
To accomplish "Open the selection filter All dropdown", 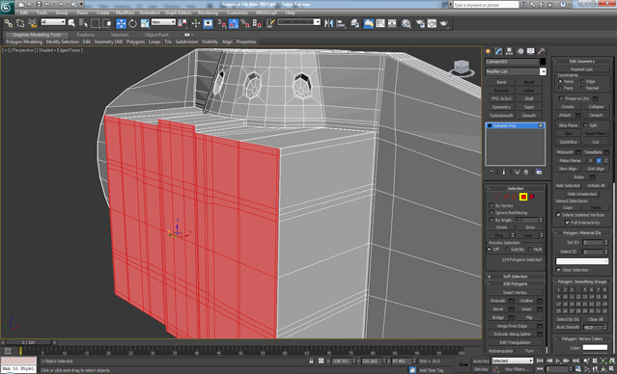I will coord(53,22).
